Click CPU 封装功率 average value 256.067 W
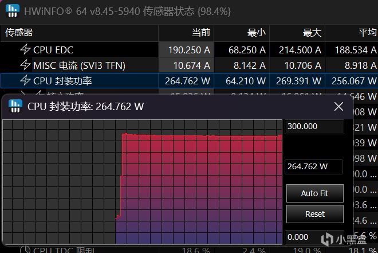The height and width of the screenshot is (253, 378). click(354, 81)
